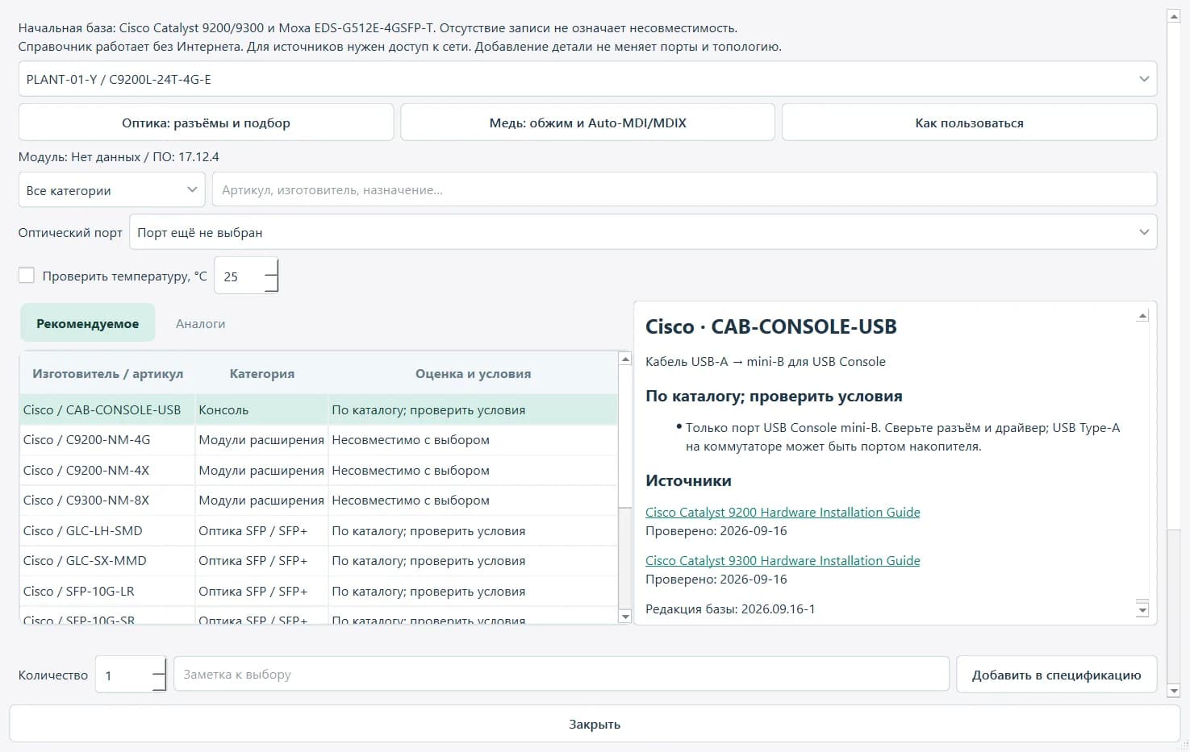
Task: Select the "Cisco / SFP-10G-LR" row
Action: click(319, 591)
